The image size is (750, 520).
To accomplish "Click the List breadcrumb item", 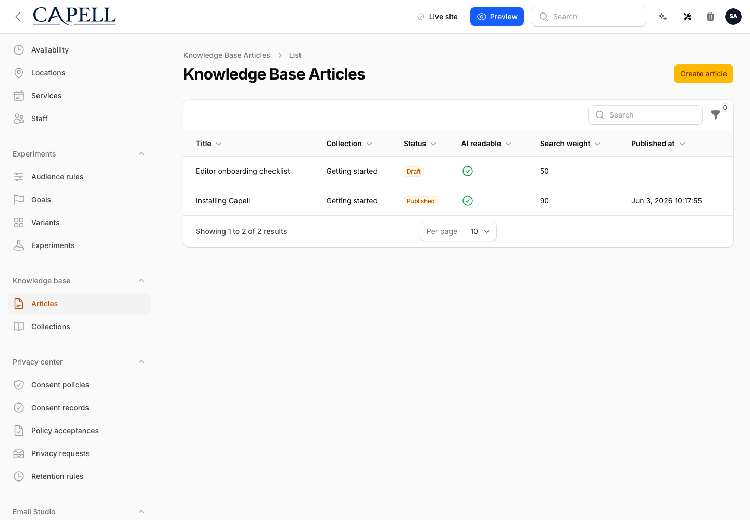I will (295, 55).
